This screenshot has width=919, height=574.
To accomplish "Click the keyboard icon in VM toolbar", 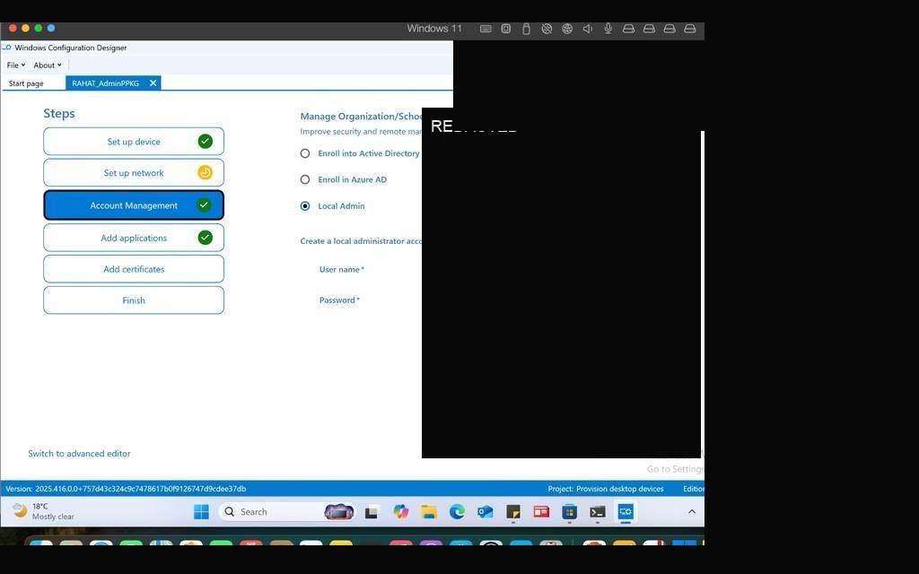I will coord(486,29).
